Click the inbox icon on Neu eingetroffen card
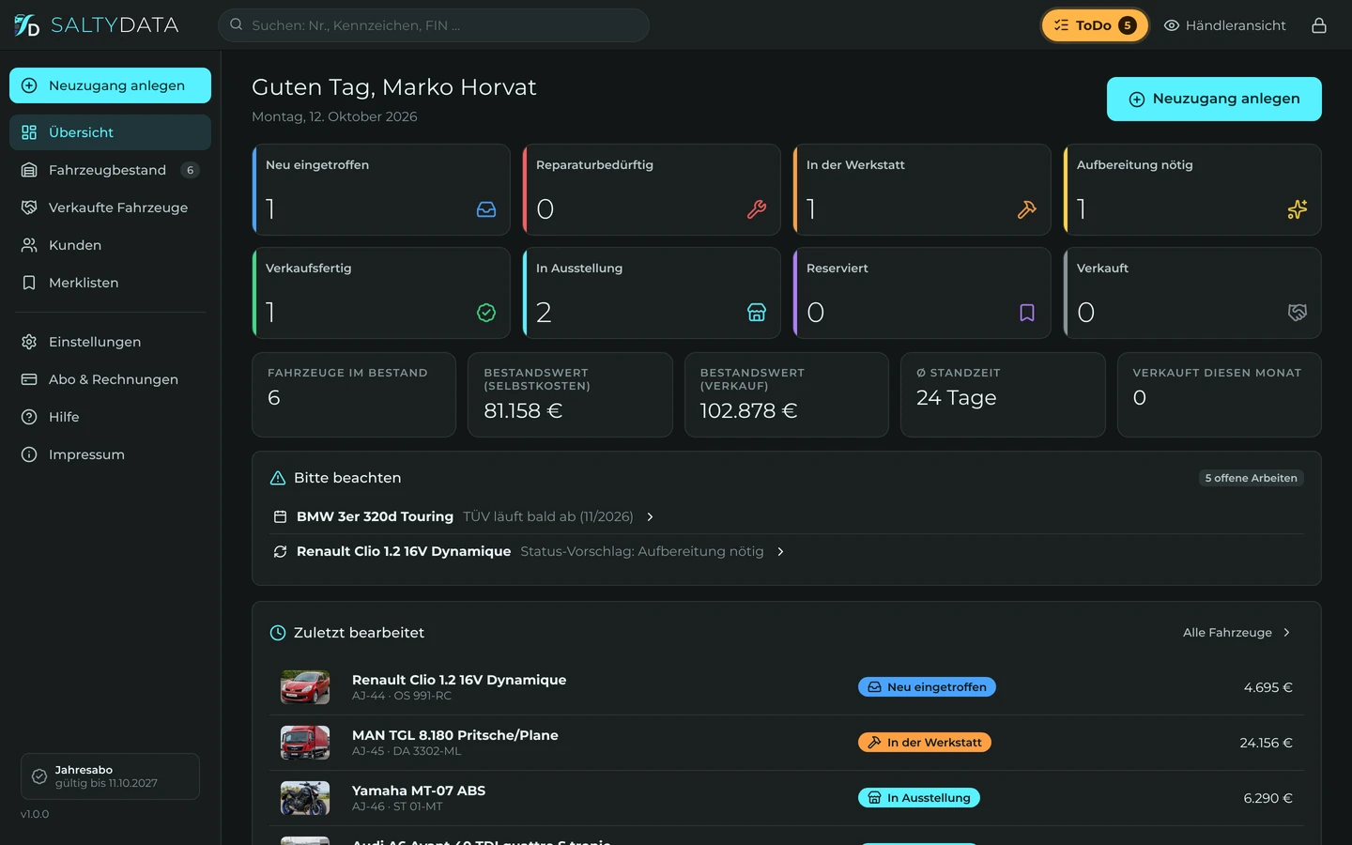This screenshot has height=845, width=1352. click(486, 209)
